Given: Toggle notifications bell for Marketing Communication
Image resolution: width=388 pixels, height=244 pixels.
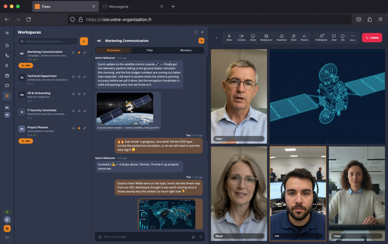Looking at the screenshot, I should click(74, 52).
